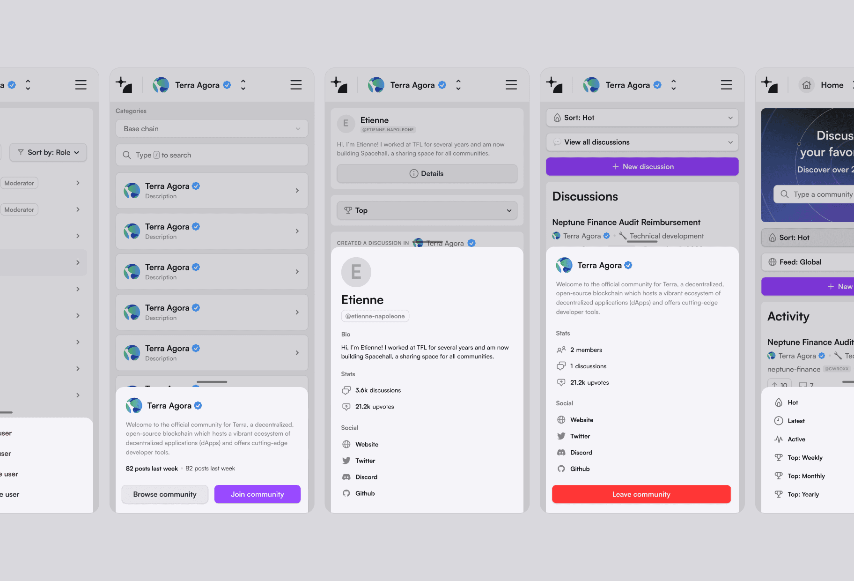Click the bold 82 posts last week text
854x581 pixels.
tap(152, 469)
